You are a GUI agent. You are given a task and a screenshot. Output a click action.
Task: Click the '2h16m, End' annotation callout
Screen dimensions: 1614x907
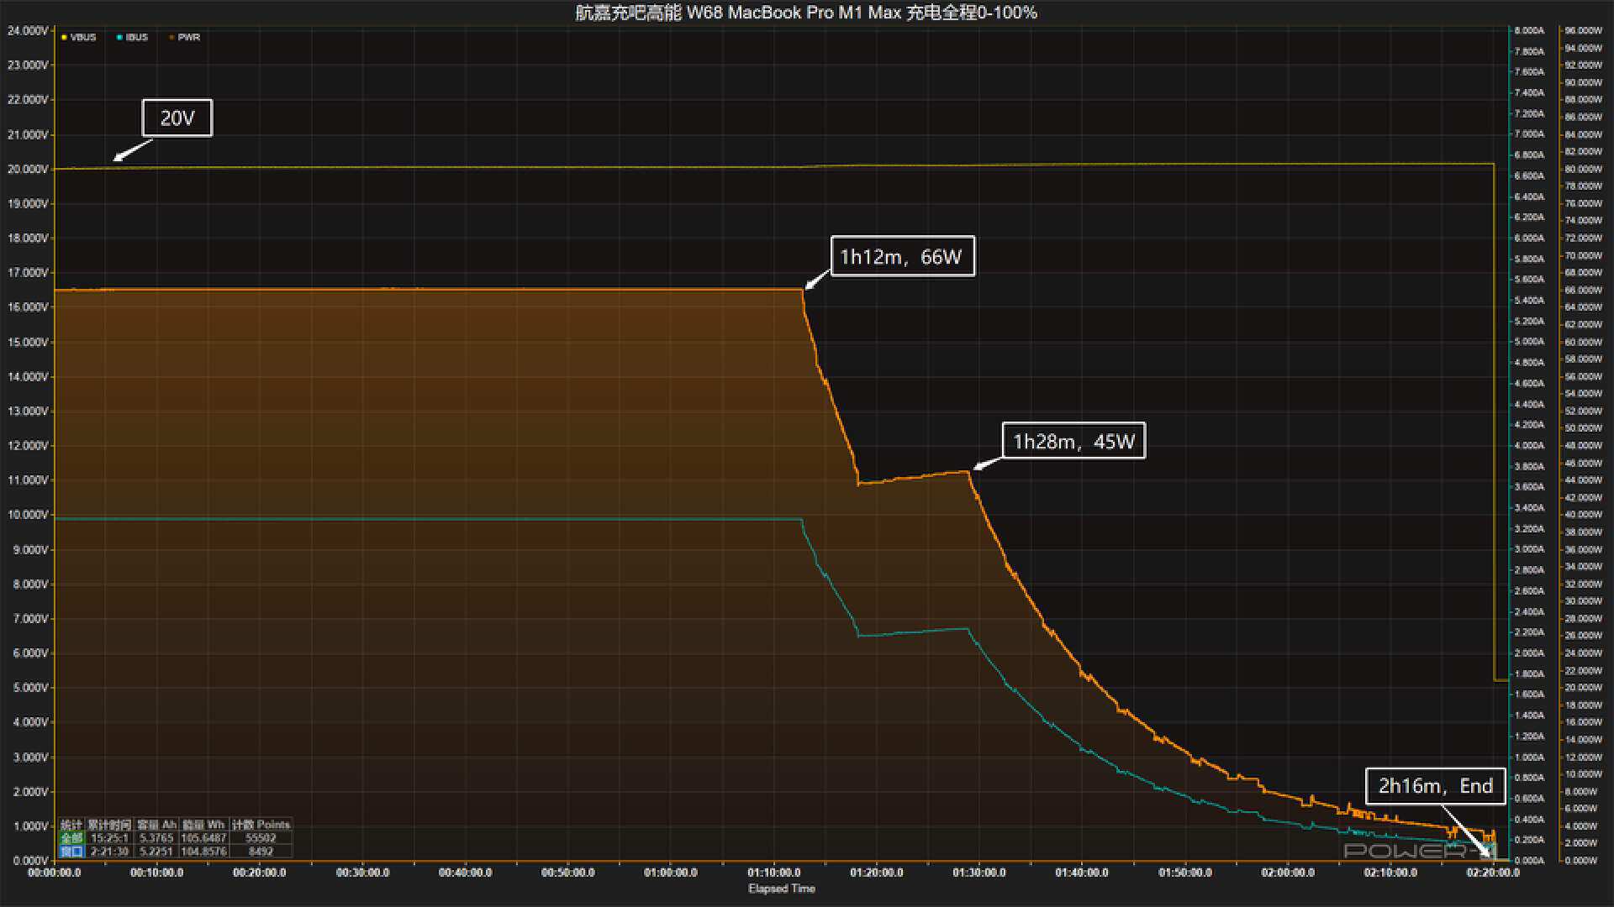(x=1435, y=786)
